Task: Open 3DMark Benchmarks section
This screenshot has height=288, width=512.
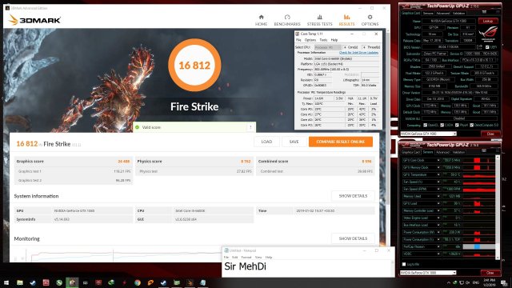Action: click(x=287, y=20)
